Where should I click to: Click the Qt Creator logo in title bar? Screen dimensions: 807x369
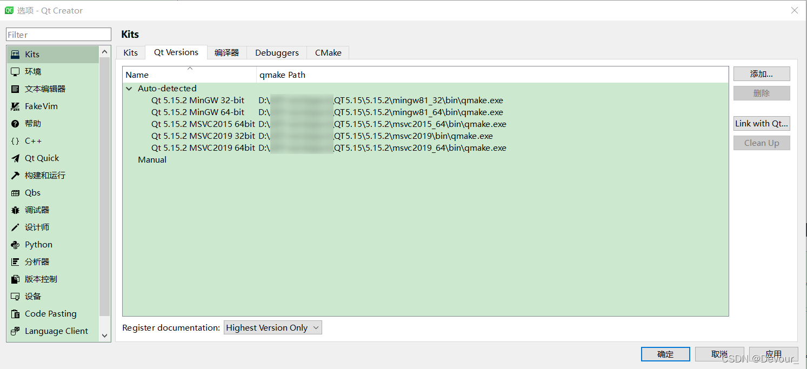click(x=9, y=10)
